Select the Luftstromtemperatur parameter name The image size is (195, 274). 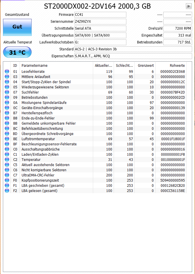click(38, 139)
